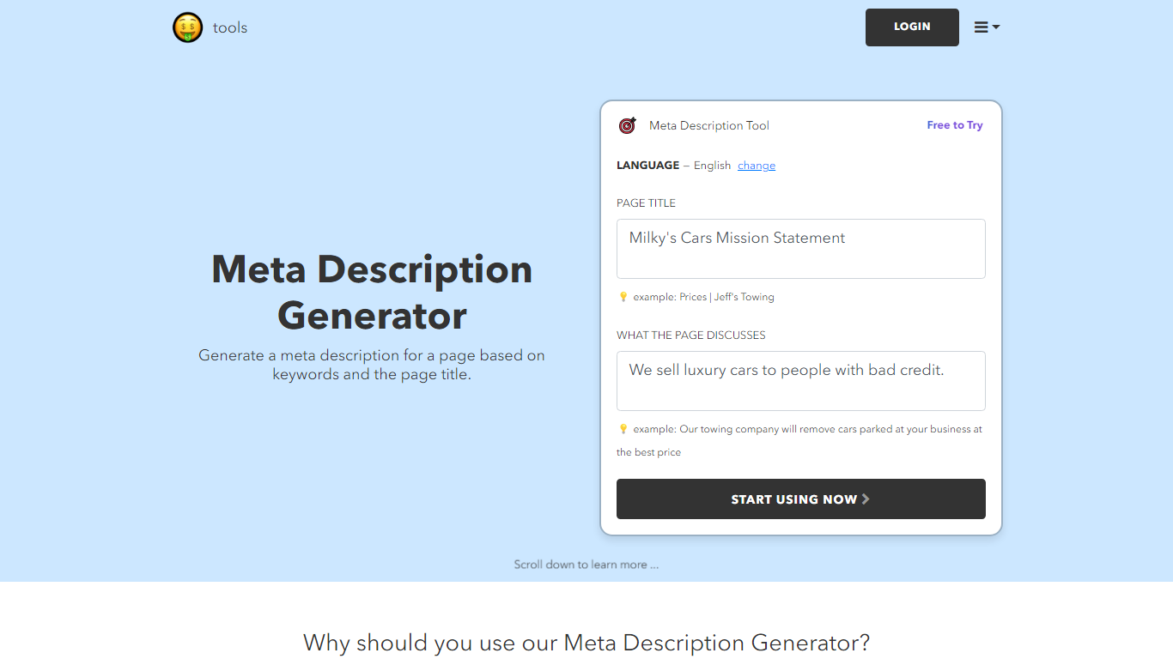Image resolution: width=1173 pixels, height=659 pixels.
Task: Click the WHAT THE PAGE DISCUSSES text box
Action: [799, 380]
